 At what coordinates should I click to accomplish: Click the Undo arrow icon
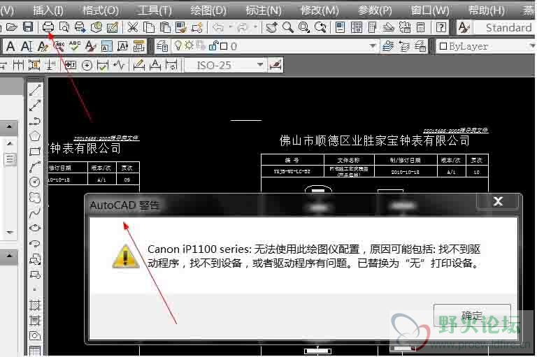coord(218,27)
